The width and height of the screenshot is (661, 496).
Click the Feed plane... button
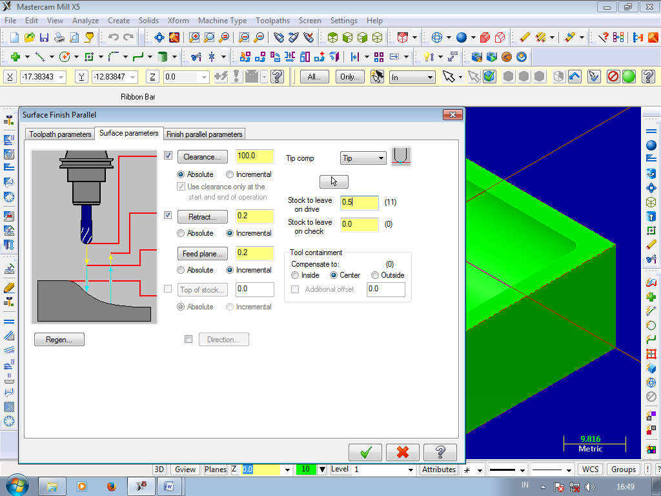click(x=202, y=253)
